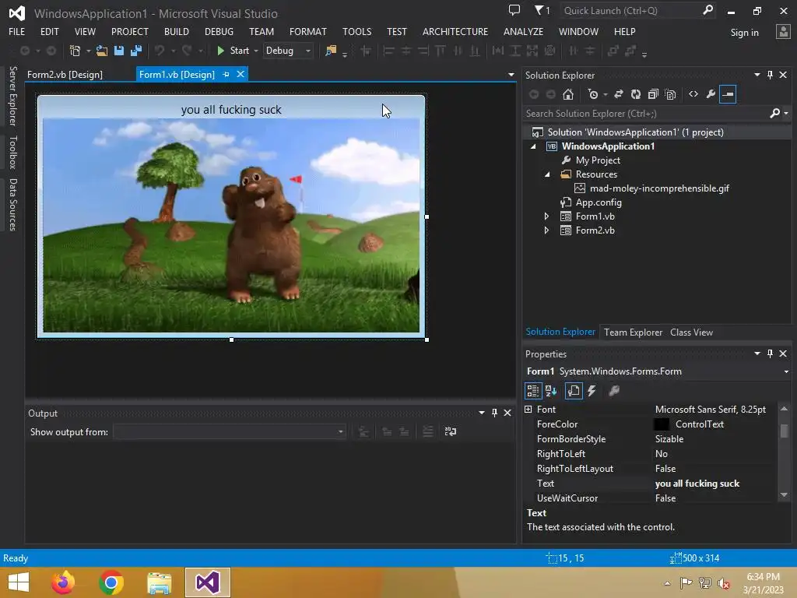Expand the Form1.vb tree node
Image resolution: width=797 pixels, height=598 pixels.
[546, 216]
